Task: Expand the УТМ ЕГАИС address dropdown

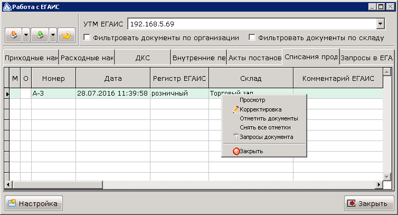Action: pyautogui.click(x=380, y=24)
